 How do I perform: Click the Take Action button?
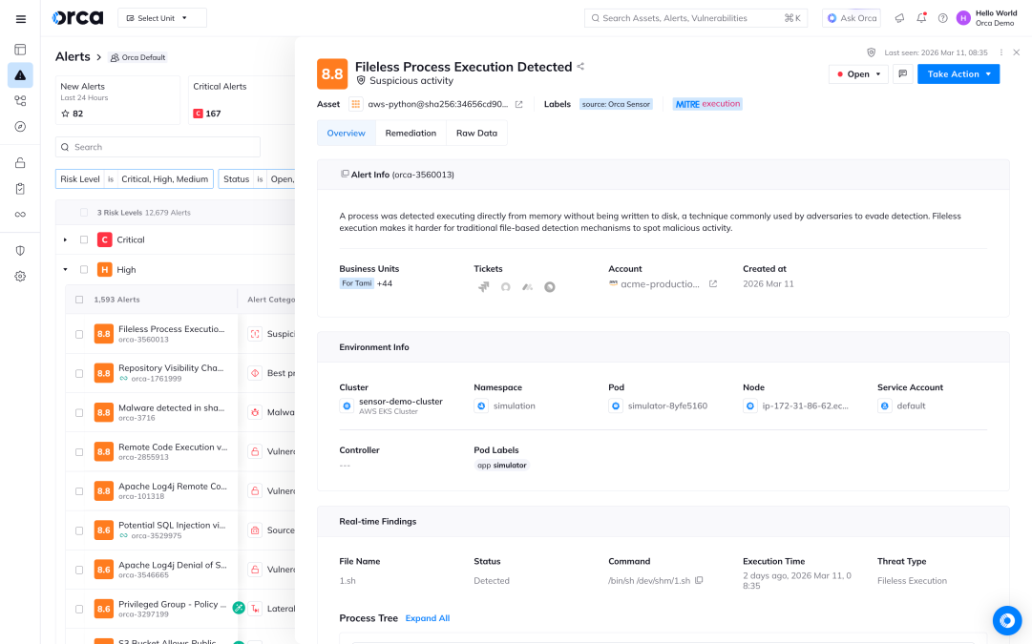pyautogui.click(x=958, y=74)
